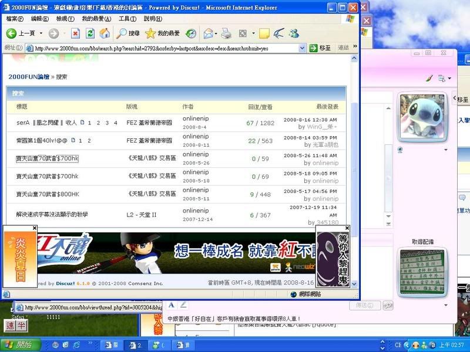Open FEZ 蓋希蘭德帝國 board in 紫國 row
Screen dimensions: 470x352
[x=149, y=141]
